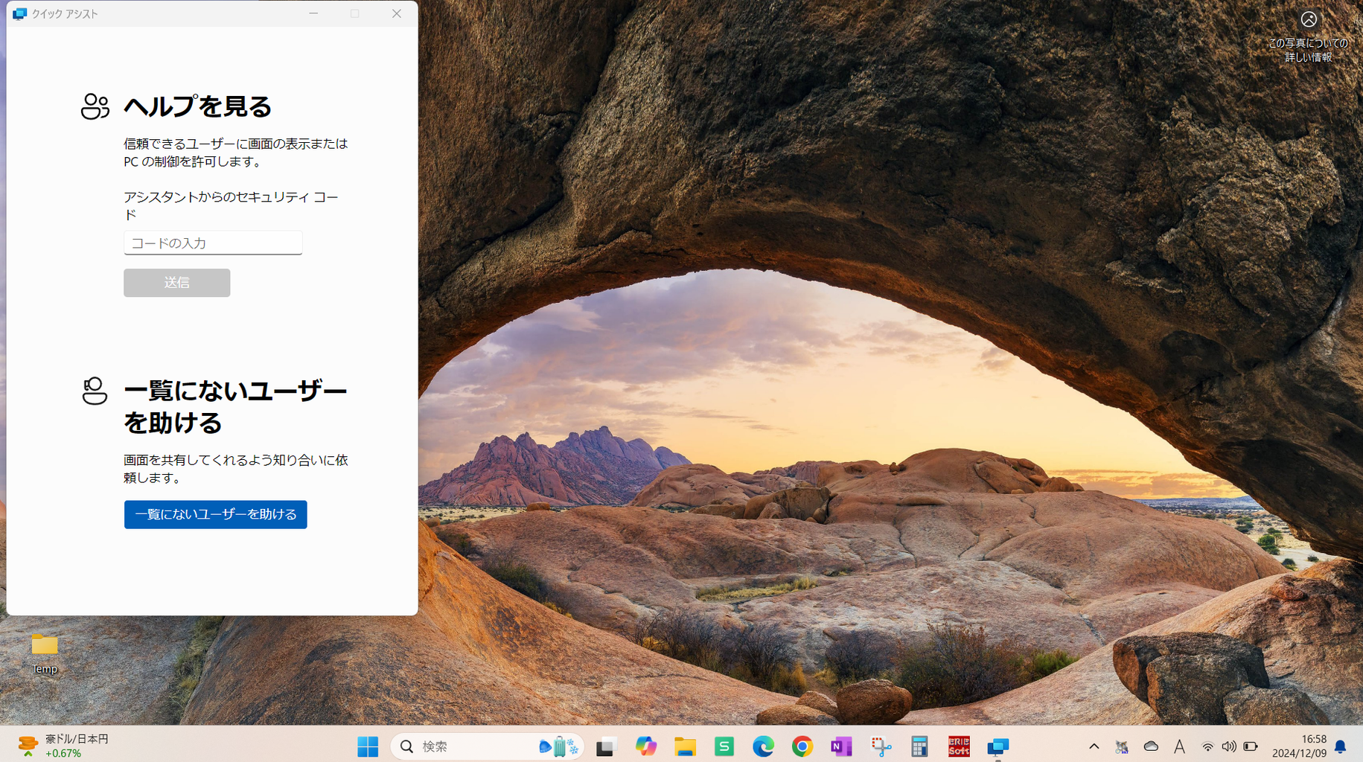Click the OneDrive cloud tray icon
1363x762 pixels.
1151,746
